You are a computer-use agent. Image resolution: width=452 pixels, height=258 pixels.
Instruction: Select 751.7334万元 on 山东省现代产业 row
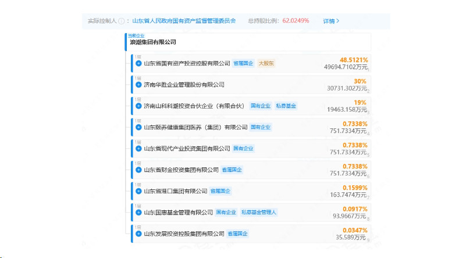(x=348, y=152)
